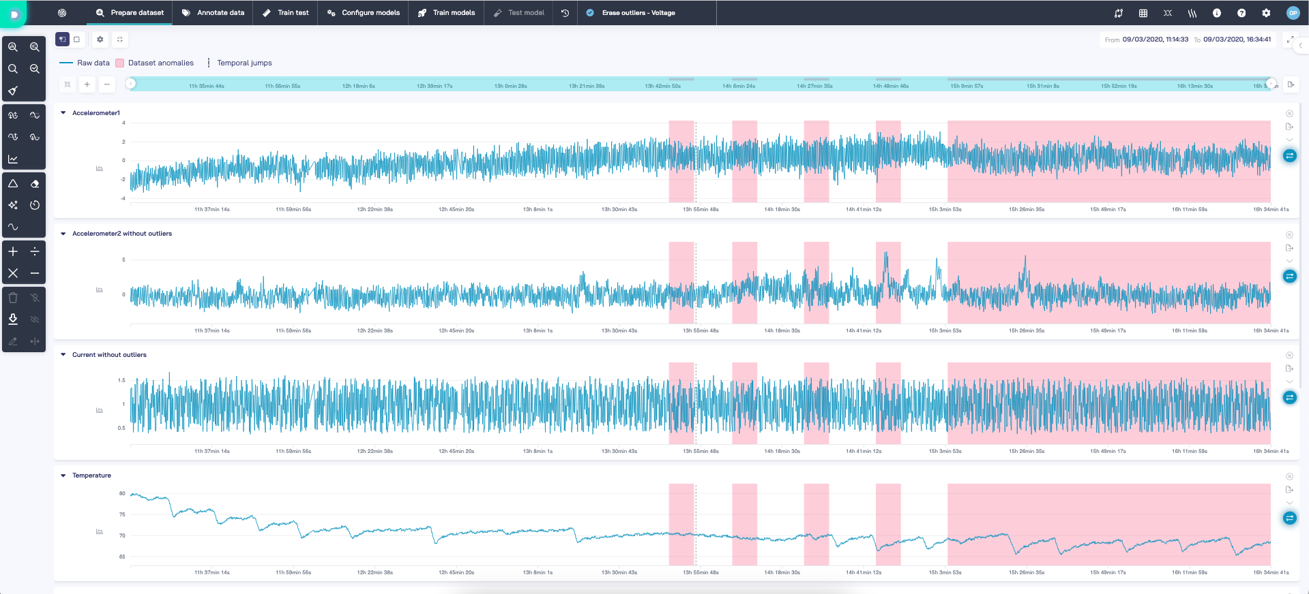
Task: Click the circular reset arrow tool
Action: 35,205
